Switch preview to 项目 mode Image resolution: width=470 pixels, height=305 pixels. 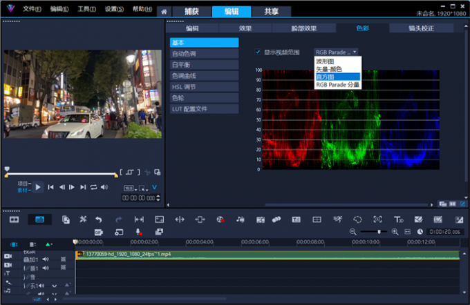pos(23,184)
